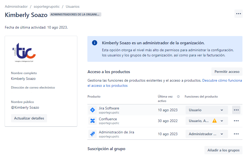Go to soportegrupotic in the breadcrumb
The height and width of the screenshot is (155, 251).
pos(47,6)
